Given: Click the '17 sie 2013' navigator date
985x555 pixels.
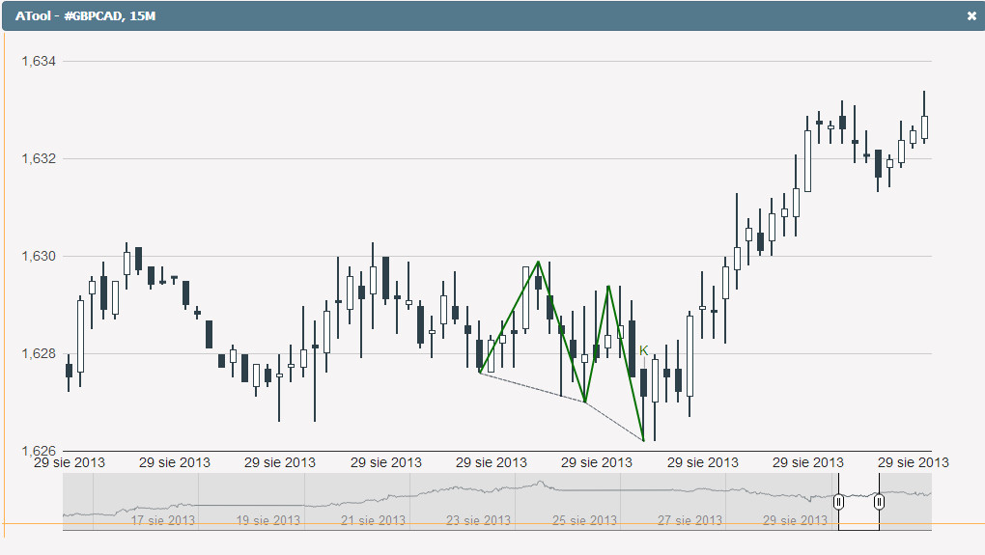Looking at the screenshot, I should tap(162, 520).
